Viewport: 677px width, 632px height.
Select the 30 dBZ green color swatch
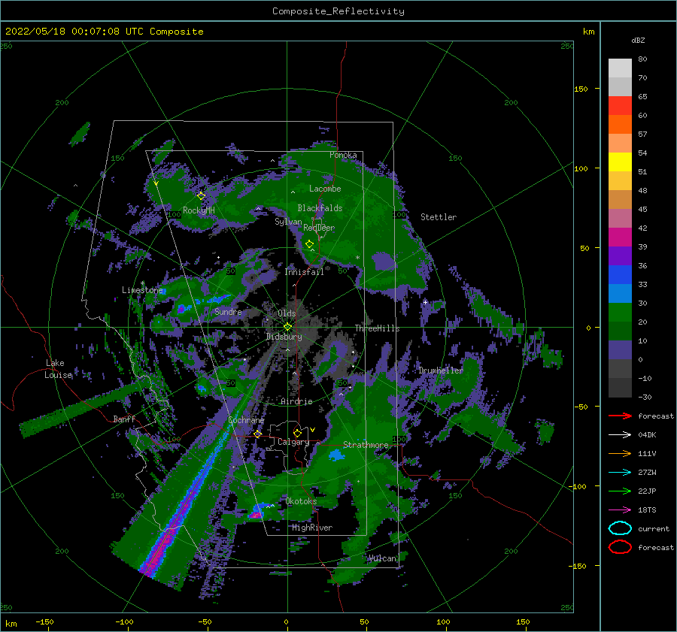620,313
